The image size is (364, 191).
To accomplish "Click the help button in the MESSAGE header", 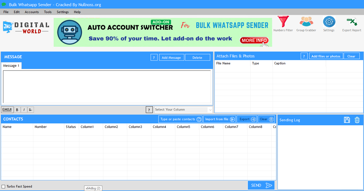I will pyautogui.click(x=154, y=57).
